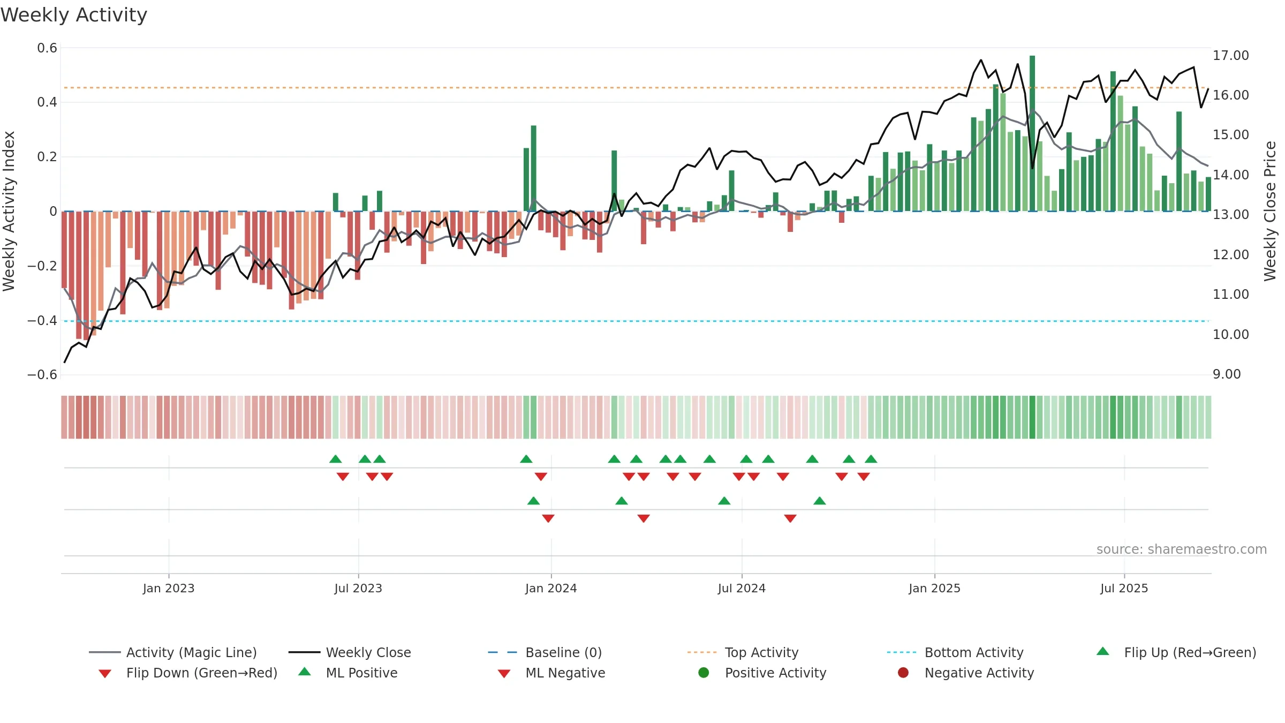This screenshot has width=1285, height=723.
Task: Click the Weekly Close Price axis title
Action: 1270,211
